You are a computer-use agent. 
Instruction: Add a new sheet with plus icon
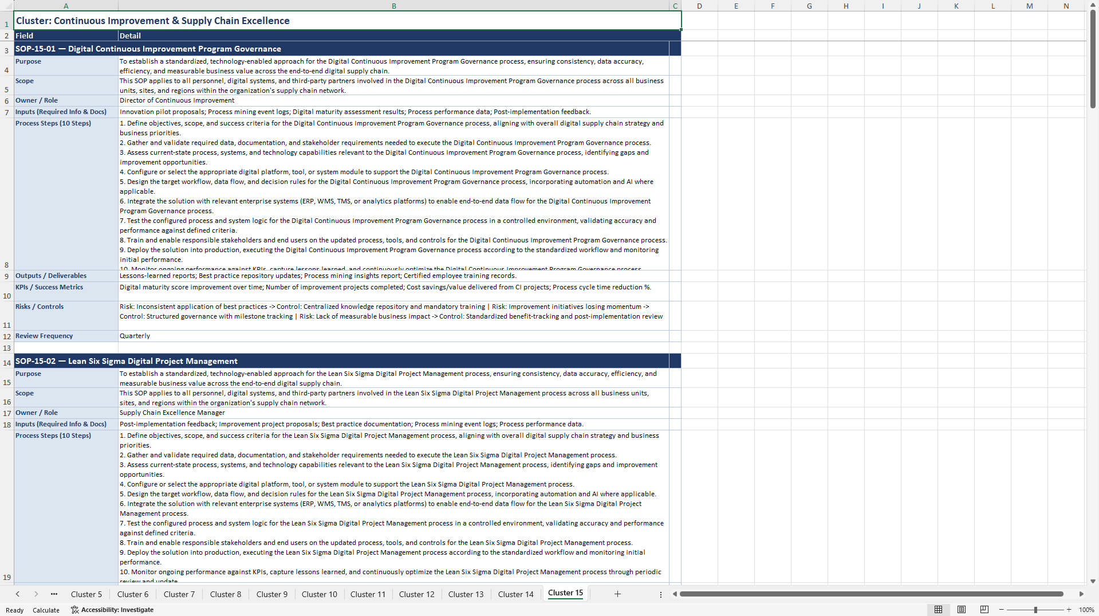(617, 594)
